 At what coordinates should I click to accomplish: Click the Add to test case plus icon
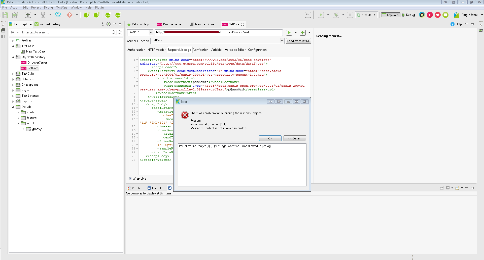click(x=303, y=33)
